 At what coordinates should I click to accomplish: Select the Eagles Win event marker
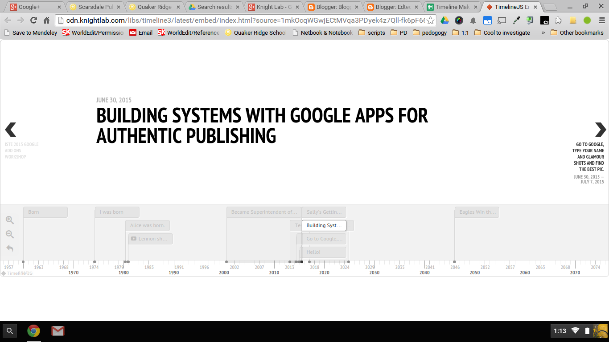coord(477,212)
